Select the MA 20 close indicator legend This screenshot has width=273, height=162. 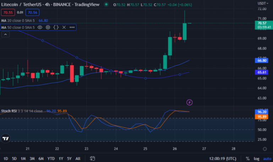tap(18, 21)
